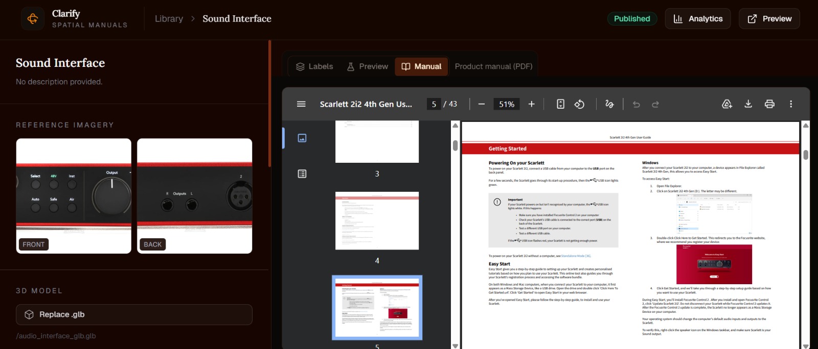Show page thumbnails view in PDF sidebar

click(302, 138)
